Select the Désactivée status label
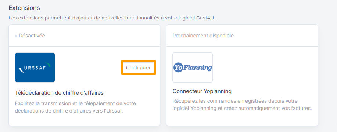The width and height of the screenshot is (337, 132). click(x=32, y=36)
